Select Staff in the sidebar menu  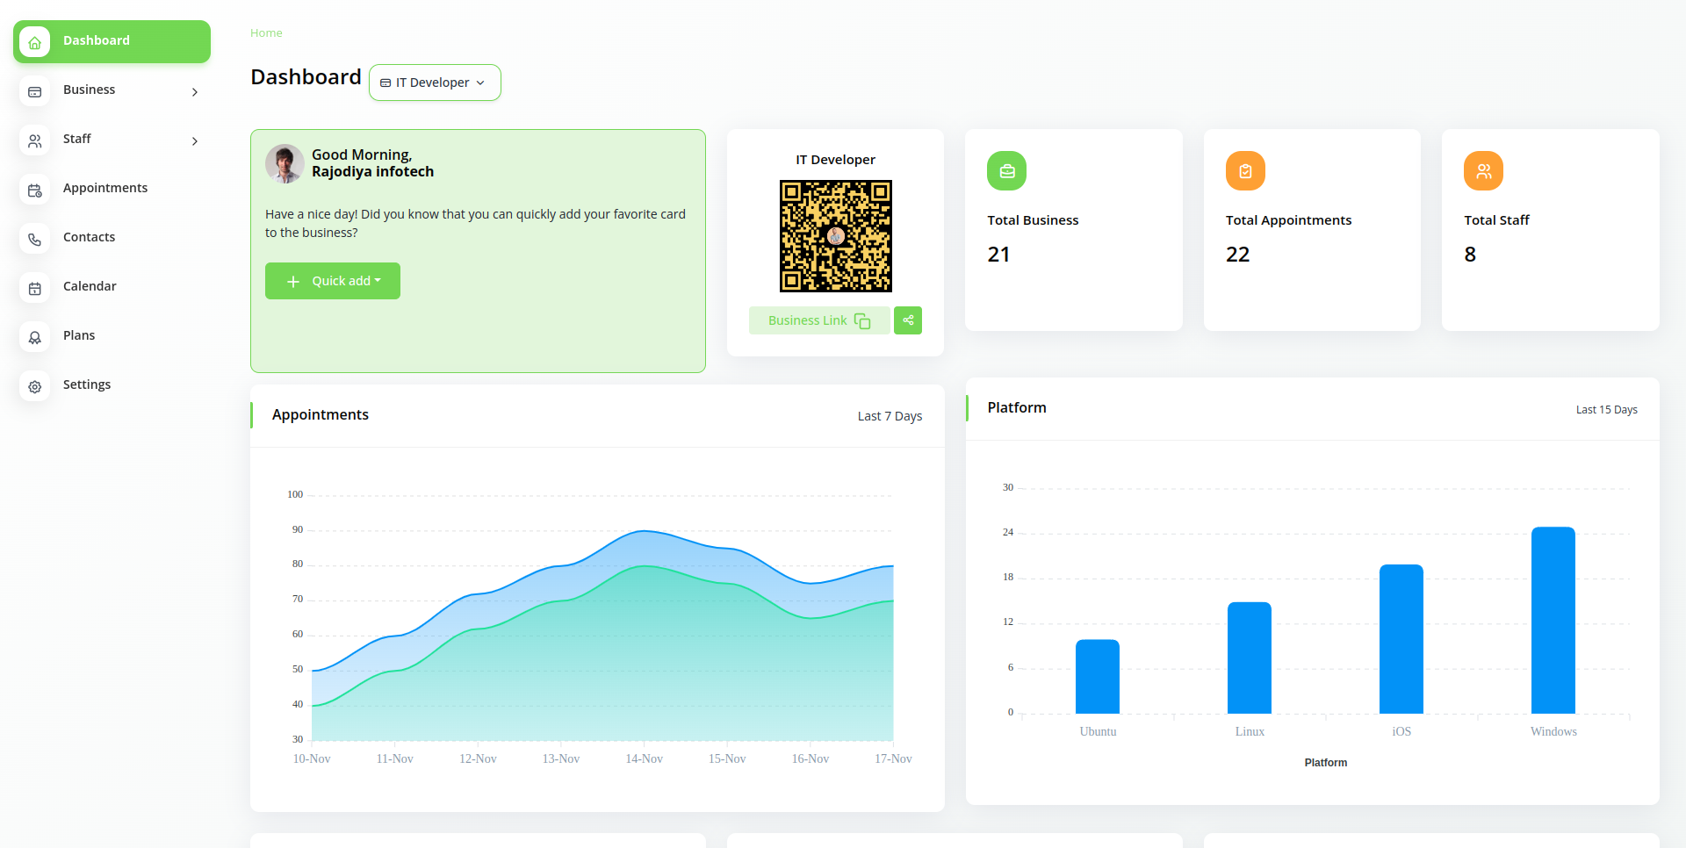(77, 139)
